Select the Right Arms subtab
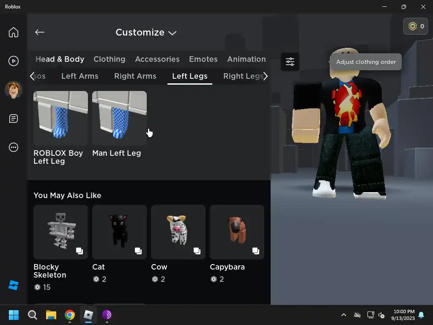The height and width of the screenshot is (325, 433). [x=135, y=76]
